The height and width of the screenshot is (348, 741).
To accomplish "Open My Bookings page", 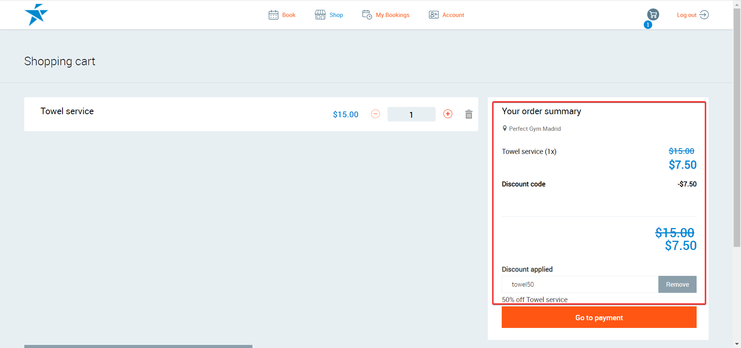I will 392,15.
